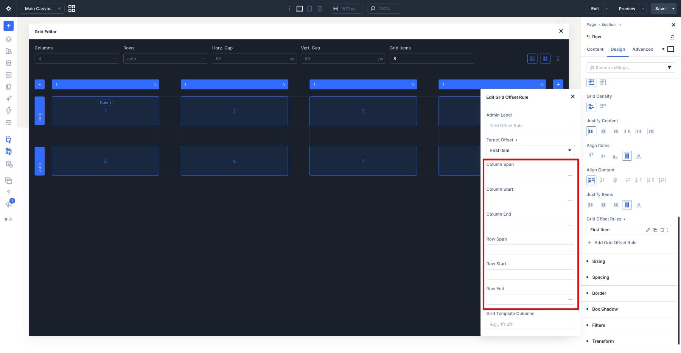Switch to wireframe grid view icon
Viewport: 681px width, 353px height.
(72, 8)
